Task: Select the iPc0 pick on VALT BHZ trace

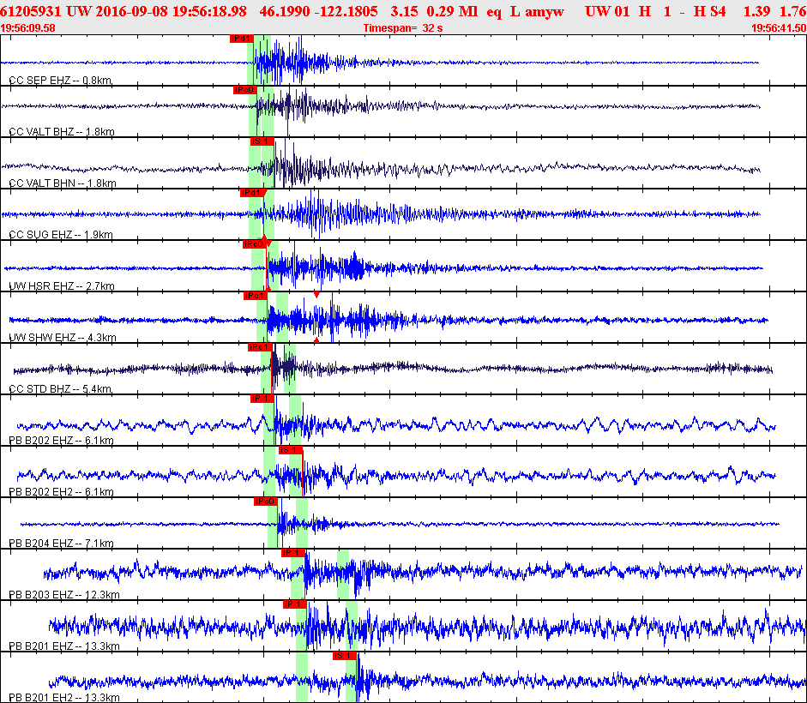Action: click(244, 90)
